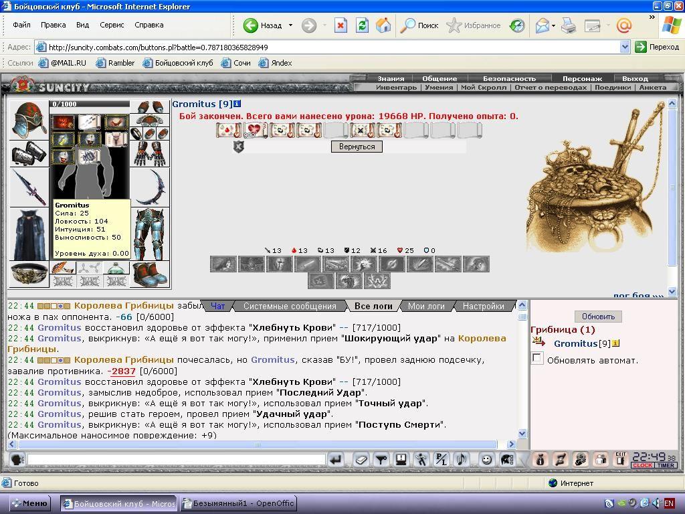Click the Windows Меню start button
The height and width of the screenshot is (514, 685).
point(30,503)
